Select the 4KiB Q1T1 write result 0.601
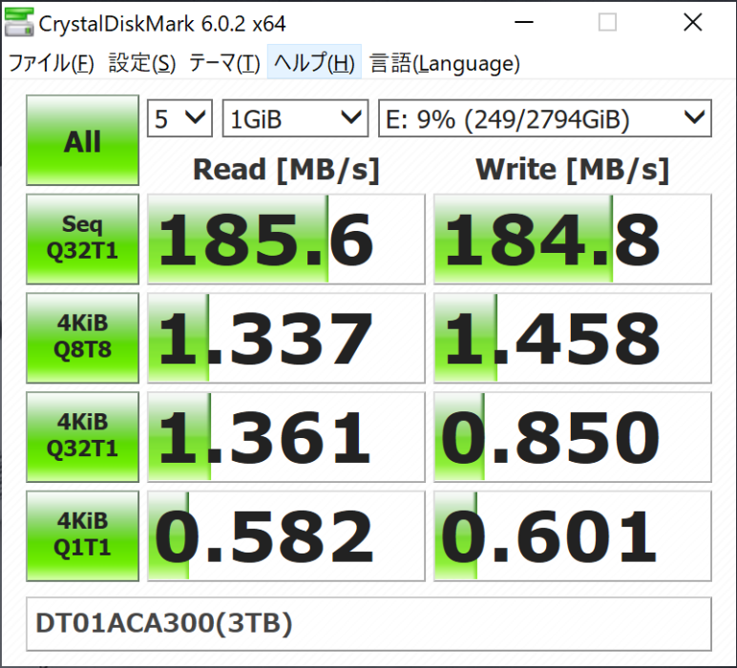The height and width of the screenshot is (668, 737). tap(573, 536)
